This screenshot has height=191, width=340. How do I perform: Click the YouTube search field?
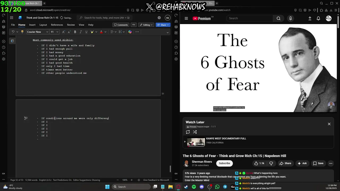pyautogui.click(x=250, y=18)
